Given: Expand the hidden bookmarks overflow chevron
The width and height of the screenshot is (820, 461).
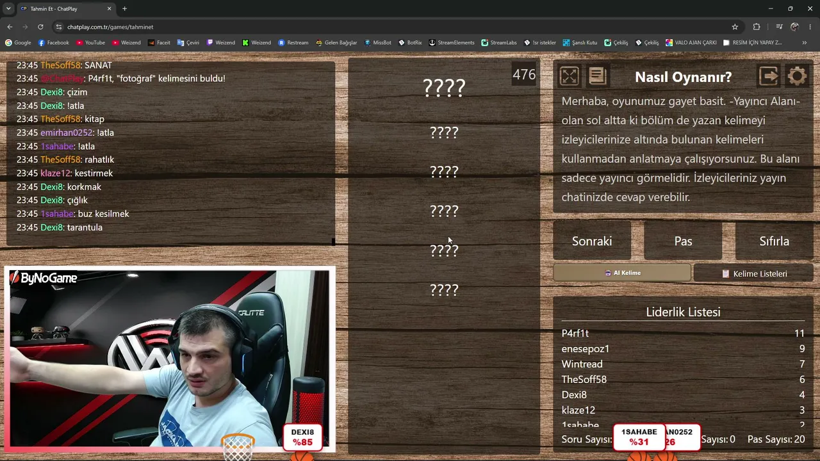Looking at the screenshot, I should [805, 43].
